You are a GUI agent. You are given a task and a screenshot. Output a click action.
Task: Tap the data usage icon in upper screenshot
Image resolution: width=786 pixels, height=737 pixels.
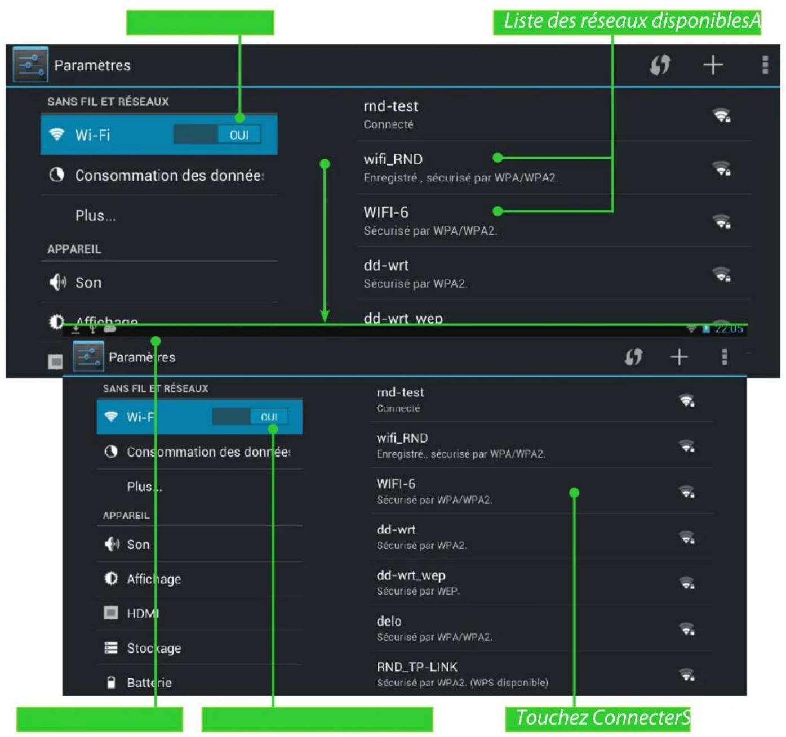pos(56,175)
